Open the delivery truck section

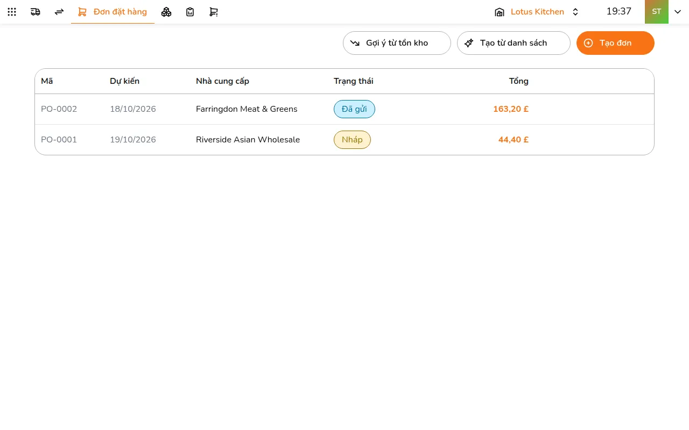pyautogui.click(x=36, y=12)
